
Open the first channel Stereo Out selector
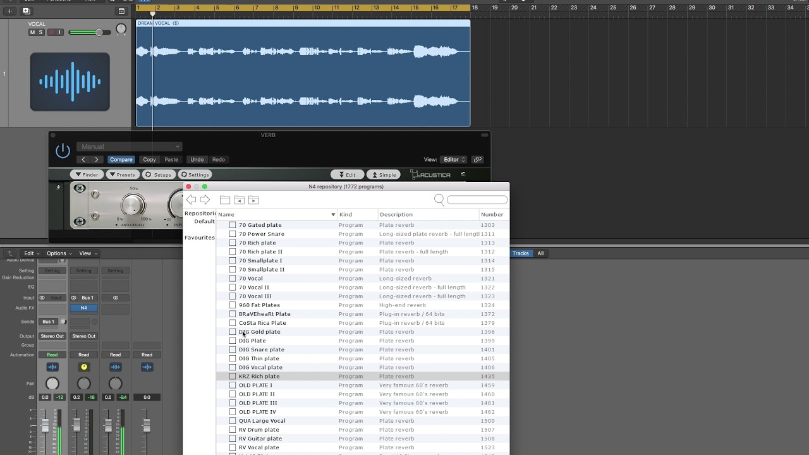click(x=52, y=336)
